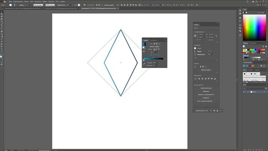Open the brush definition dropdown in the control bar
This screenshot has width=268, height=151.
56,5
